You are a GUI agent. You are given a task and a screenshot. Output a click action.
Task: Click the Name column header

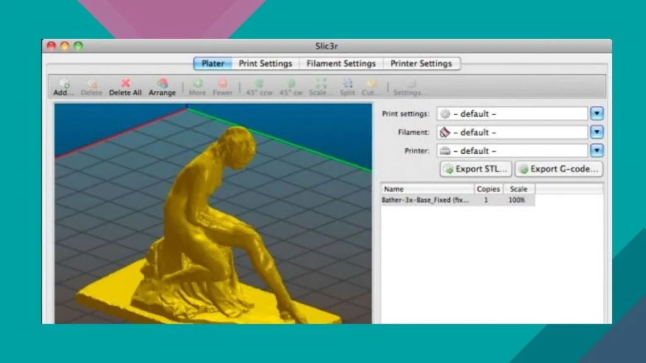(x=428, y=189)
